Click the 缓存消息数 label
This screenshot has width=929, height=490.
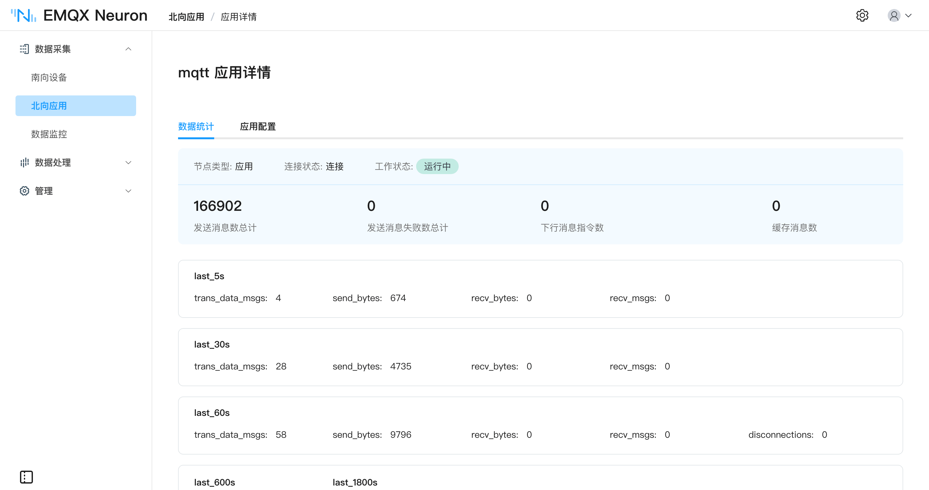click(x=794, y=228)
